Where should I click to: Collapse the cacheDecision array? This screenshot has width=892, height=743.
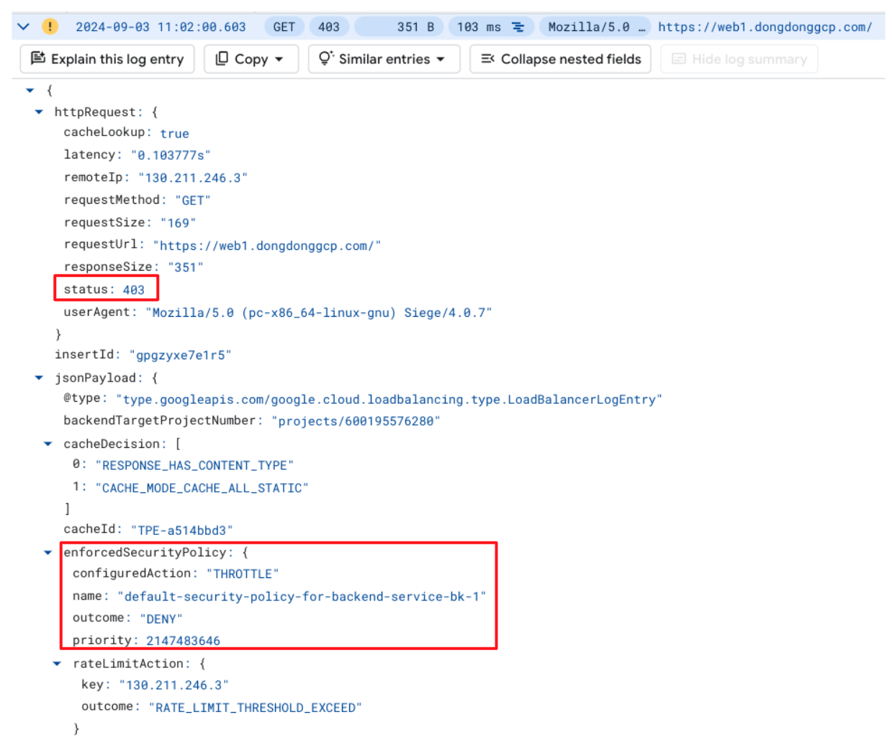(48, 443)
